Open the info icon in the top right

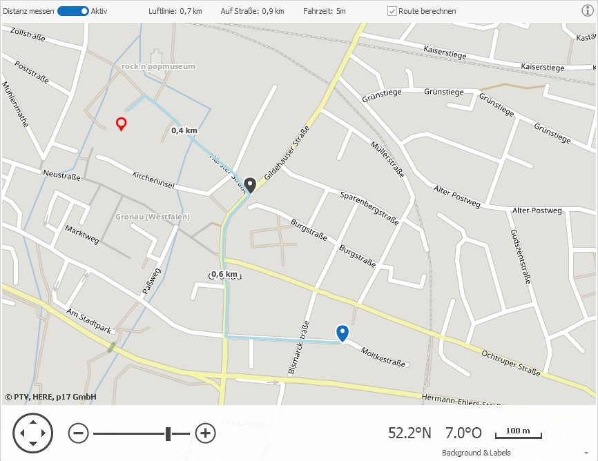[x=588, y=10]
